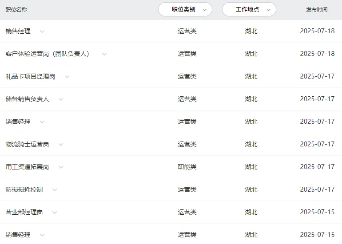Click date 2025-07-17 in 防损损耗控制 row
The image size is (342, 244).
(x=318, y=190)
